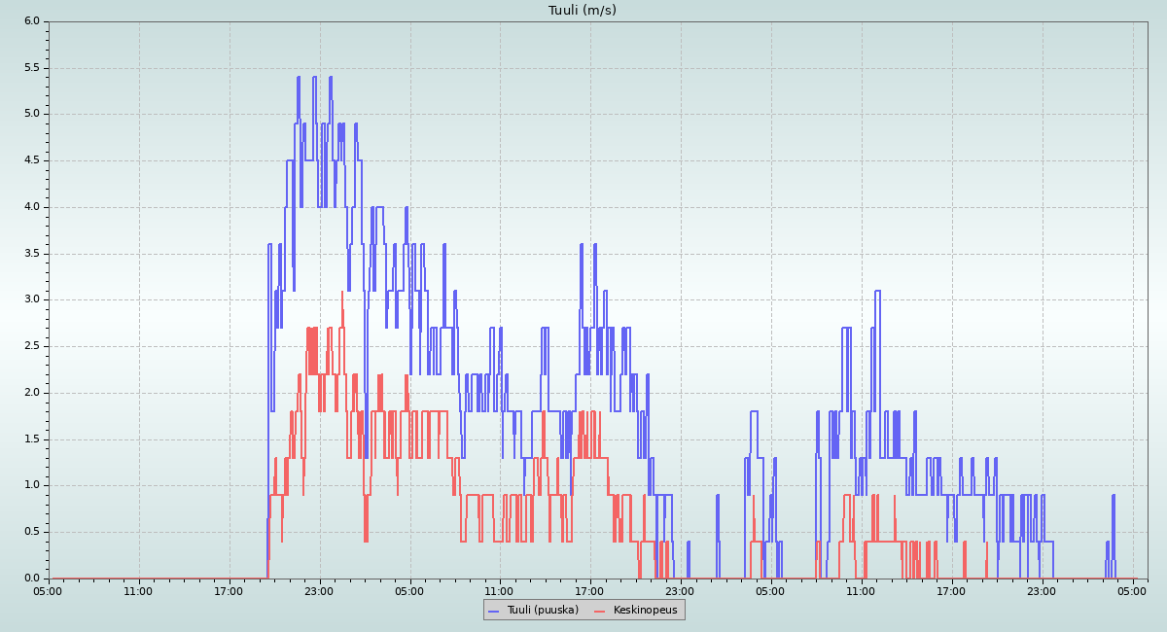This screenshot has height=632, width=1167.
Task: Select the 1.5 y-axis value label
Action: coord(31,439)
